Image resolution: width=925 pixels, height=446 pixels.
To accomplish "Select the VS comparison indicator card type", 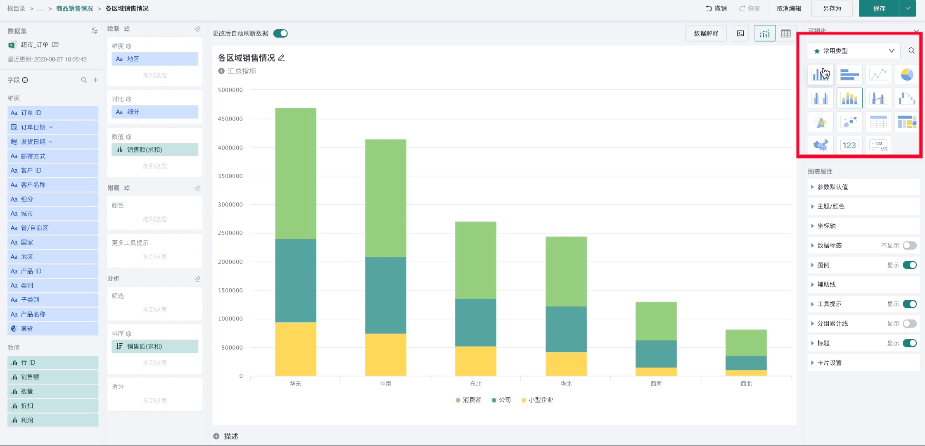I will [x=878, y=145].
